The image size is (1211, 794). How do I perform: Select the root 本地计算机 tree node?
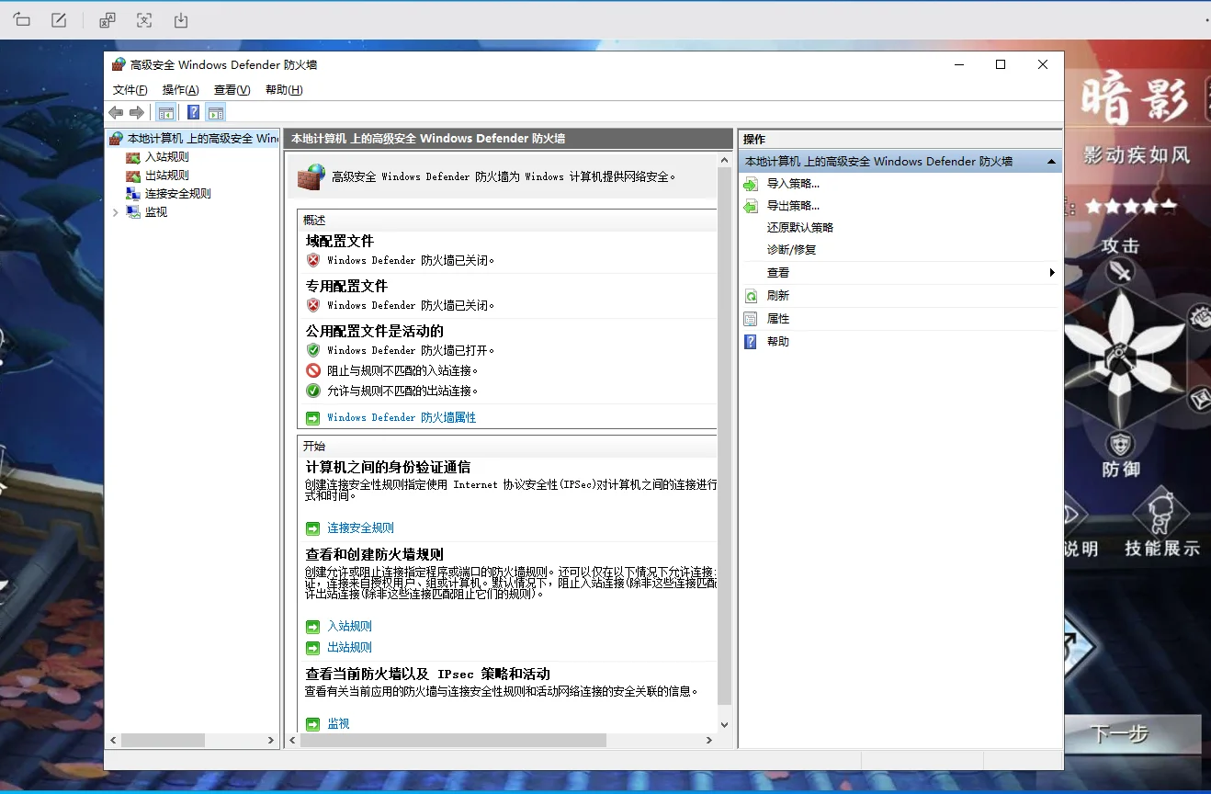coord(202,139)
